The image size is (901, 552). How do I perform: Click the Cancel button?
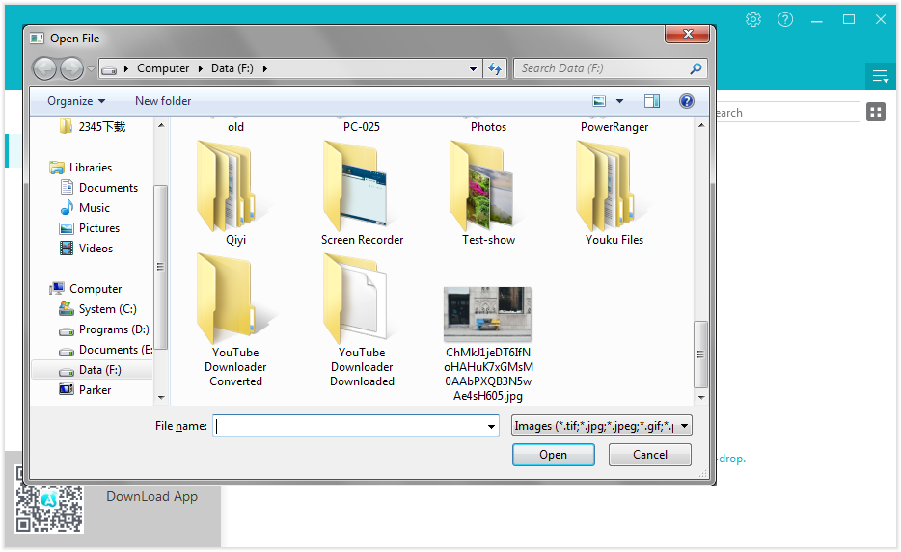coord(650,455)
